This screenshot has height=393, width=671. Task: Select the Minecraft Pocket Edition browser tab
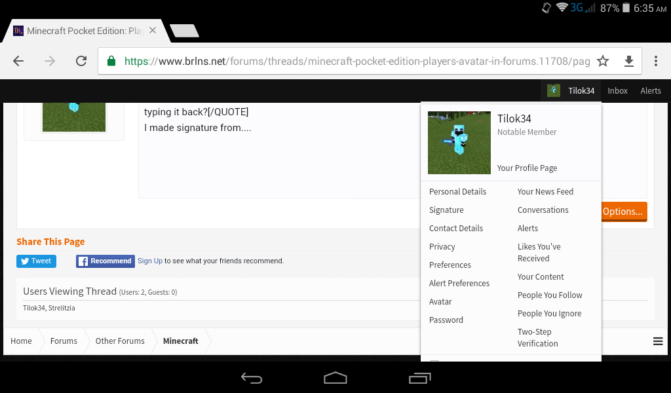point(86,31)
